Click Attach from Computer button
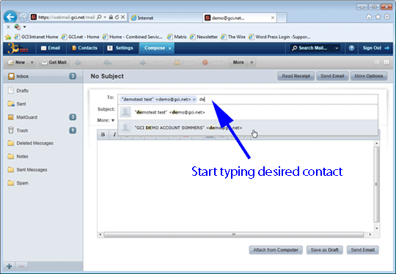 pos(276,250)
